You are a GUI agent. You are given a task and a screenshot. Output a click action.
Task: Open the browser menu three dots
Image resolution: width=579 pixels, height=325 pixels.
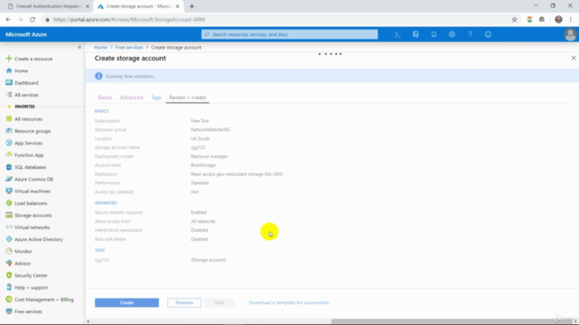click(571, 20)
